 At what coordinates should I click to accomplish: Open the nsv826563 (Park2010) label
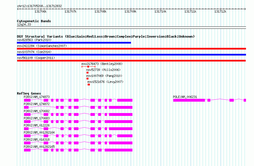click(34, 40)
